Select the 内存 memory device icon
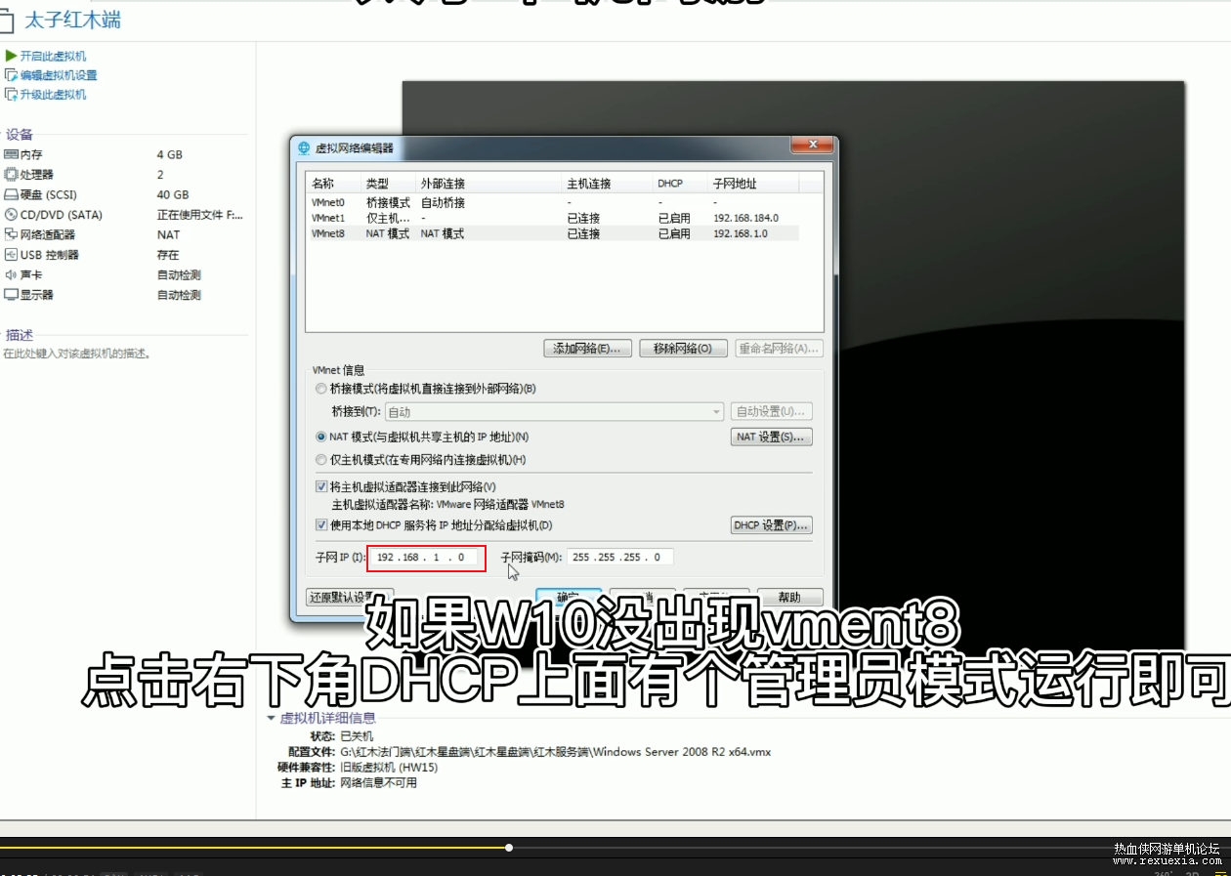 [11, 154]
